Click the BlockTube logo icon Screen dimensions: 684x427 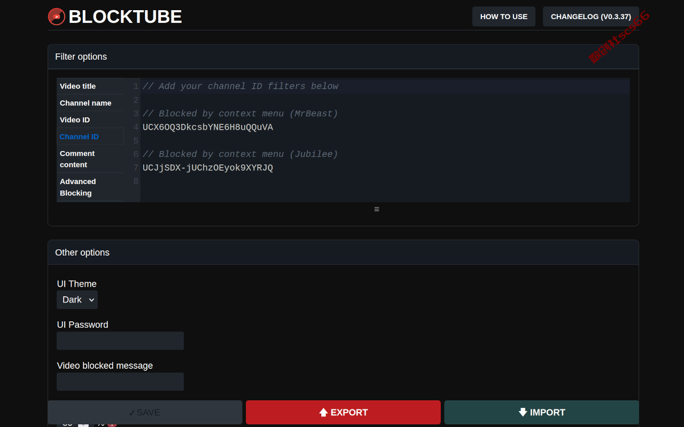(57, 17)
